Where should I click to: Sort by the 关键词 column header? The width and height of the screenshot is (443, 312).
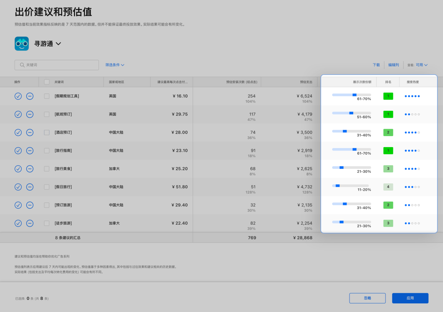coord(59,82)
